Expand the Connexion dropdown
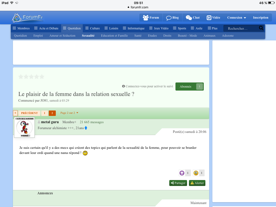 [237, 18]
